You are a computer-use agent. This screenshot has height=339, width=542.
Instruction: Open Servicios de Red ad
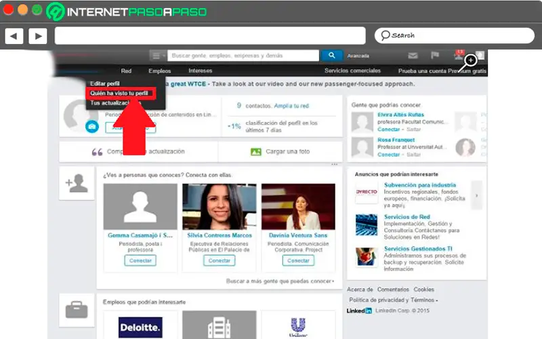[x=407, y=217]
